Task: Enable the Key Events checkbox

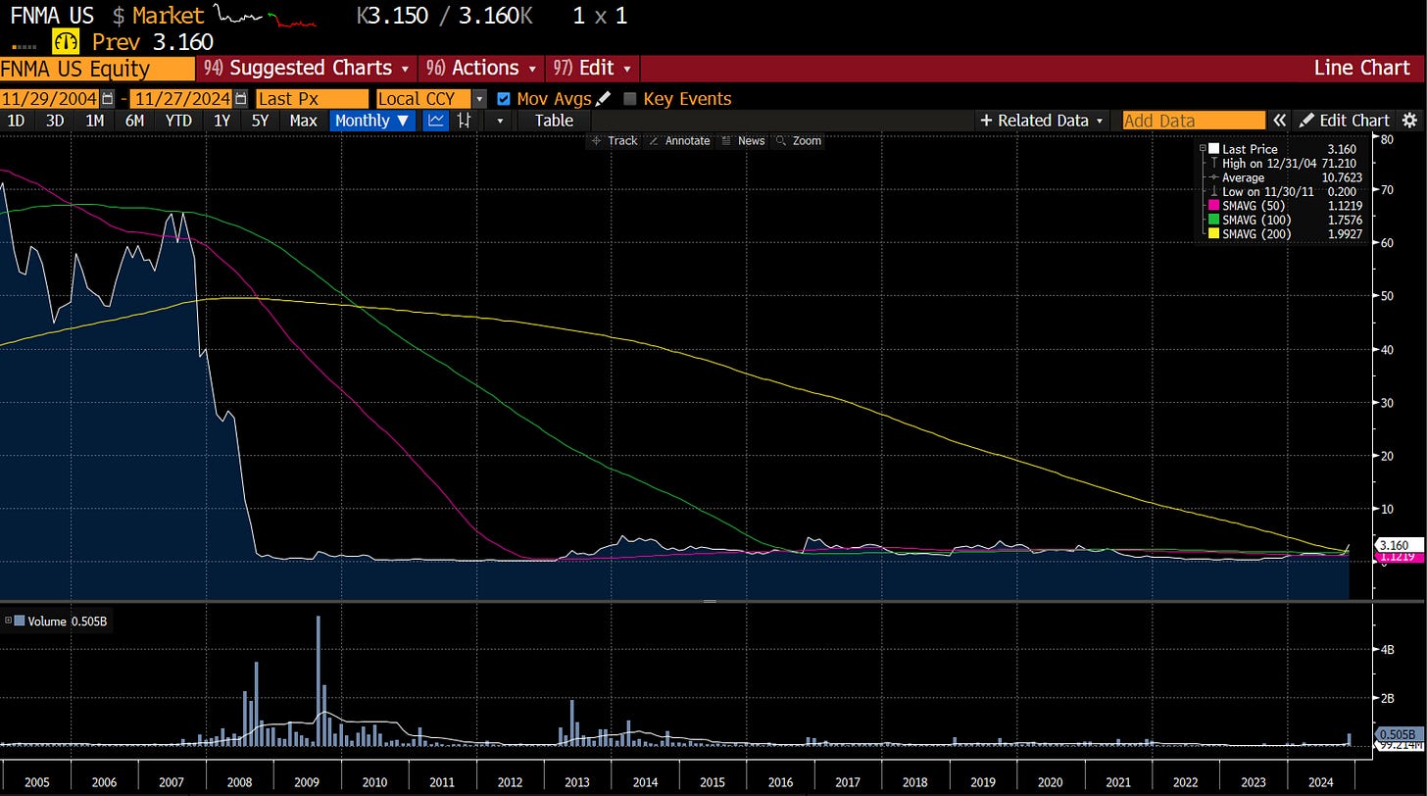Action: click(630, 99)
